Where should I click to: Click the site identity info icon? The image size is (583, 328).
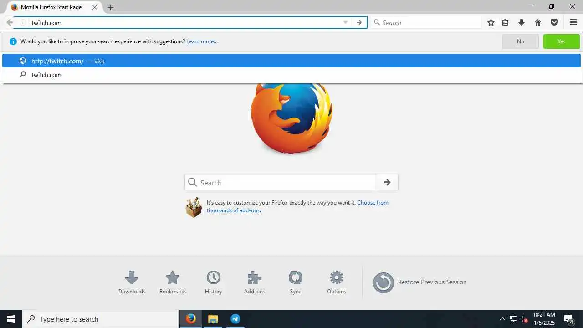(x=22, y=22)
